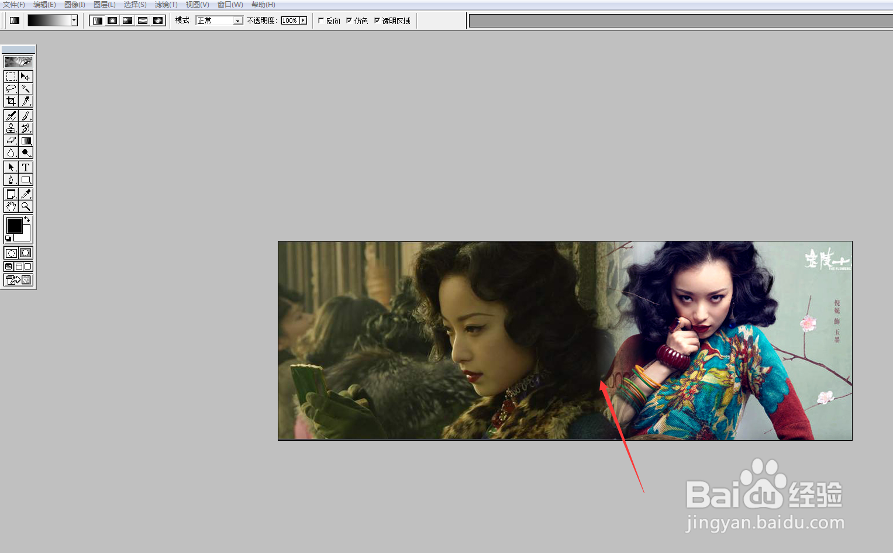Select the Clone Stamp tool
893x553 pixels.
pyautogui.click(x=11, y=128)
